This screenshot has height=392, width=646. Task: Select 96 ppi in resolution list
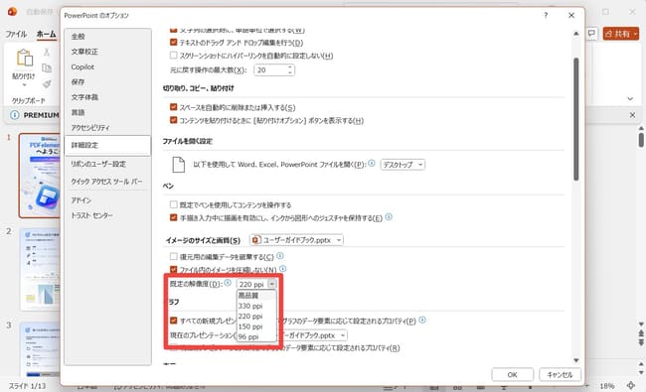(x=256, y=336)
